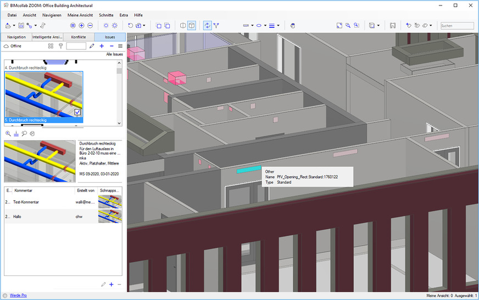Click the save icon in toolbar
The height and width of the screenshot is (300, 479).
[21, 26]
